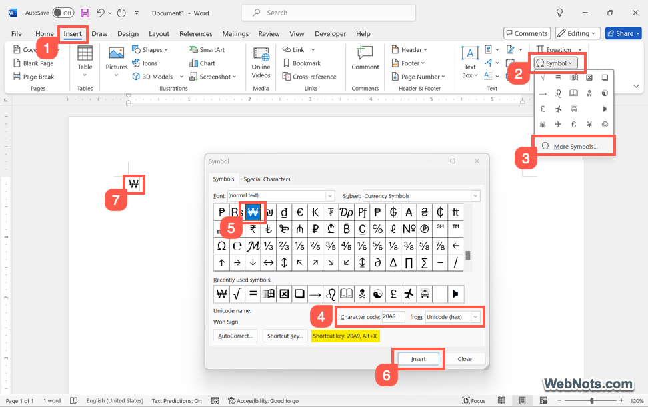Screen dimensions: 648x407
Task: Open the Screenshot dropdown
Action: 213,77
